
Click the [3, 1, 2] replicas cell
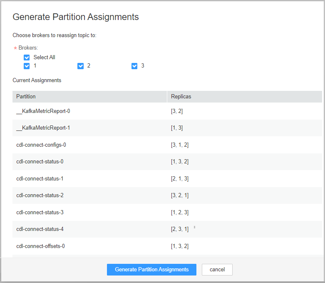tap(180, 145)
